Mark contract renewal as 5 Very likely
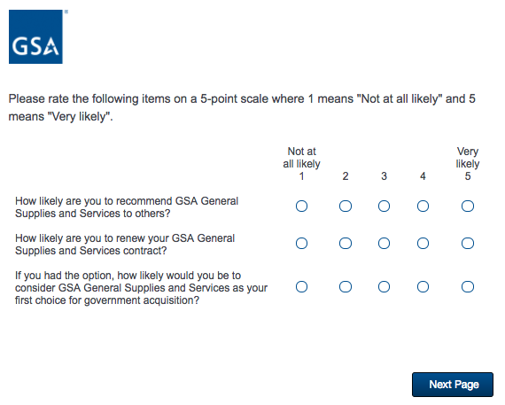The width and height of the screenshot is (505, 405). coord(468,243)
